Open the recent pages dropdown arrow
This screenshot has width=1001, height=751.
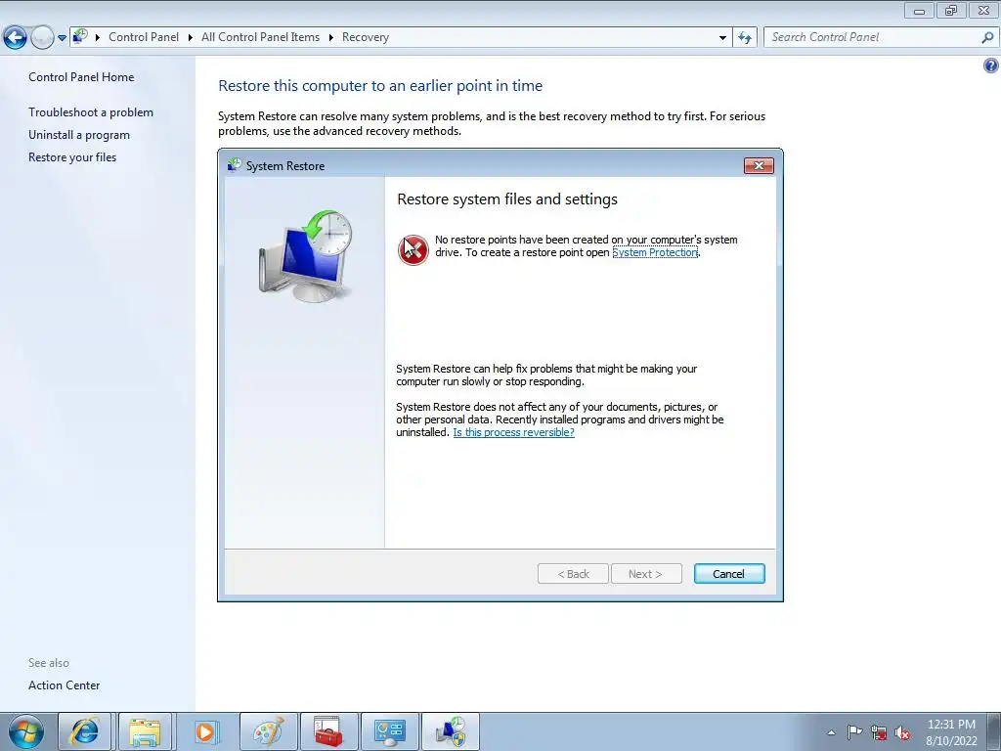click(x=62, y=38)
